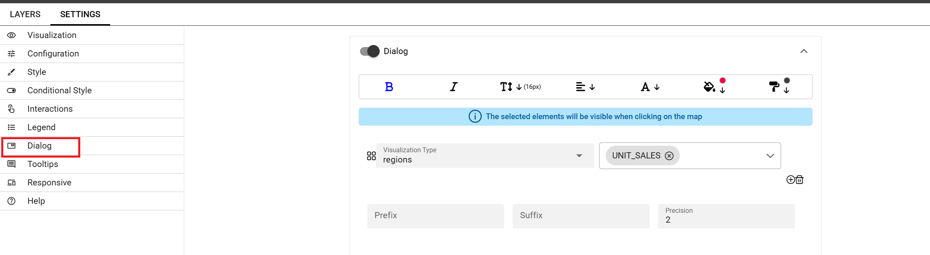Click the sliders icon beside Configuration
This screenshot has height=255, width=930.
[x=11, y=54]
